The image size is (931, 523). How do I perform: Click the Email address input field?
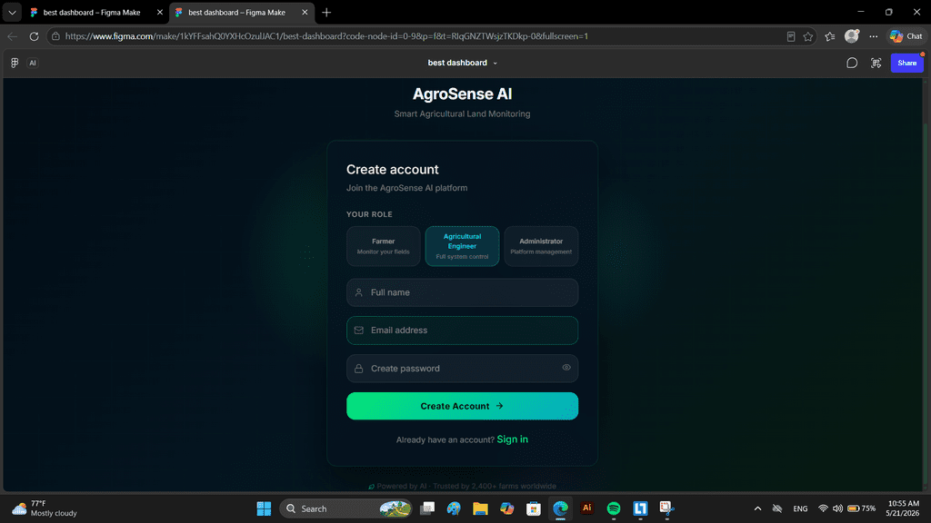pyautogui.click(x=462, y=331)
